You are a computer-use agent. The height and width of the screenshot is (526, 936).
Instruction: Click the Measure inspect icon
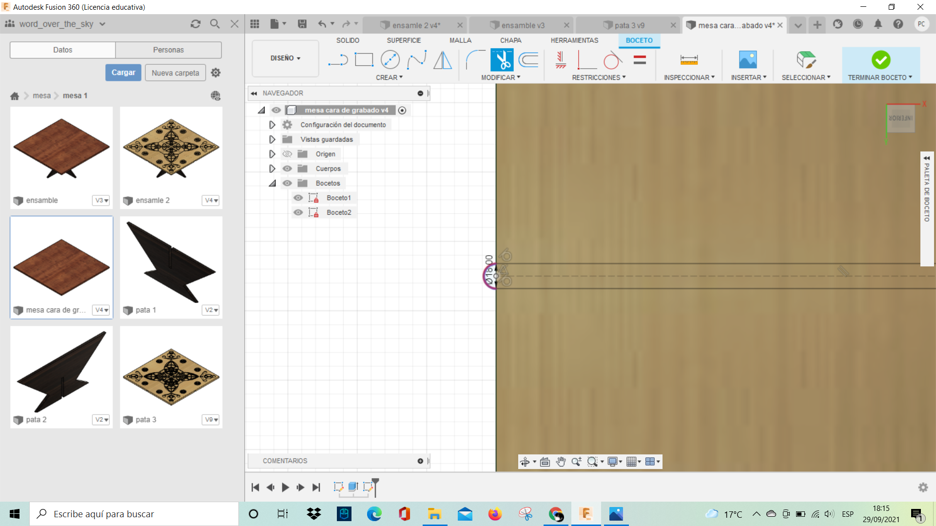pyautogui.click(x=689, y=60)
